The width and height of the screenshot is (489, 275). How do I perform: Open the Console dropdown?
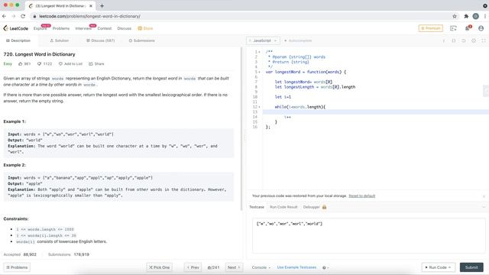[x=261, y=267]
